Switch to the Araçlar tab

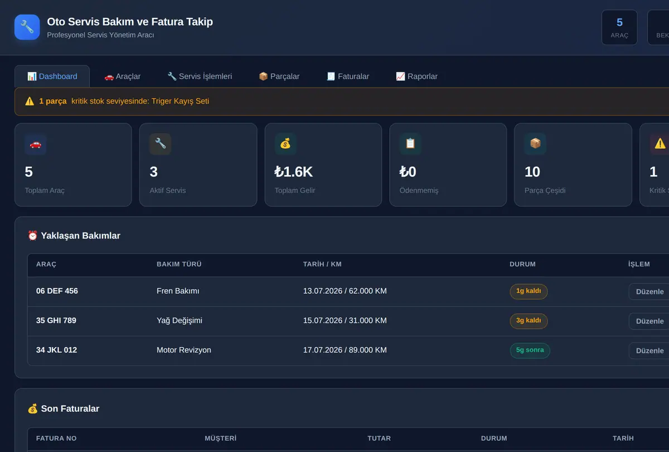coord(123,76)
